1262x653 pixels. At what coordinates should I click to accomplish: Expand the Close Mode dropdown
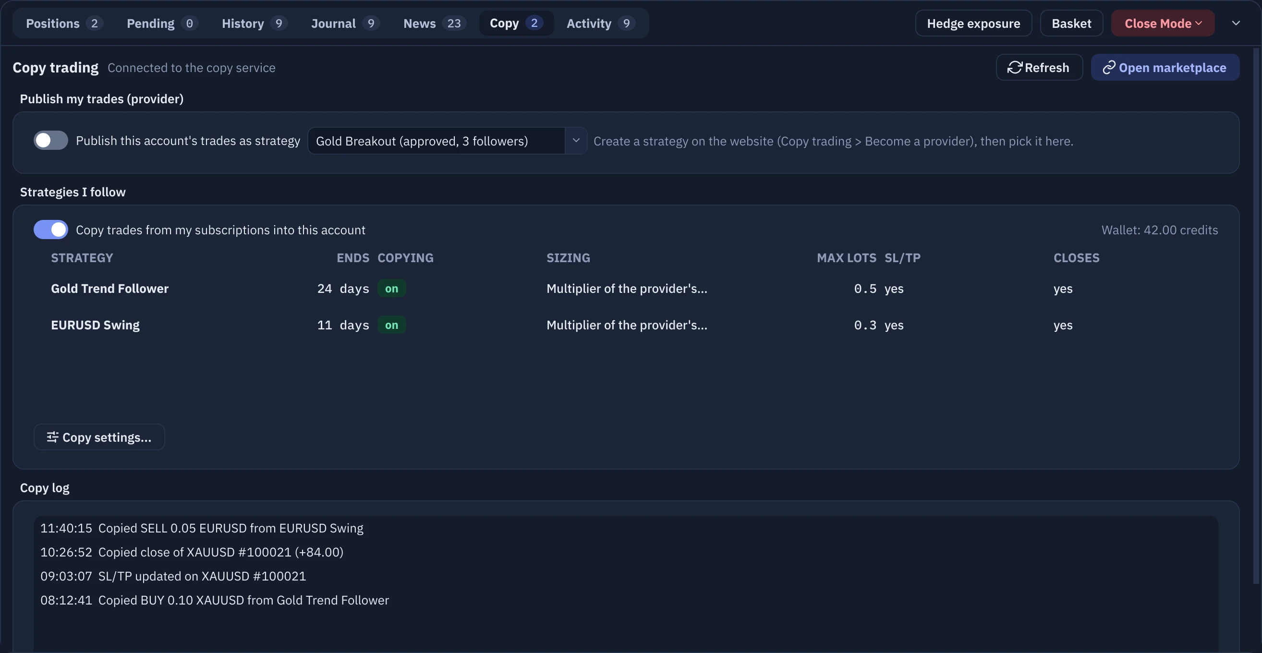(1163, 24)
